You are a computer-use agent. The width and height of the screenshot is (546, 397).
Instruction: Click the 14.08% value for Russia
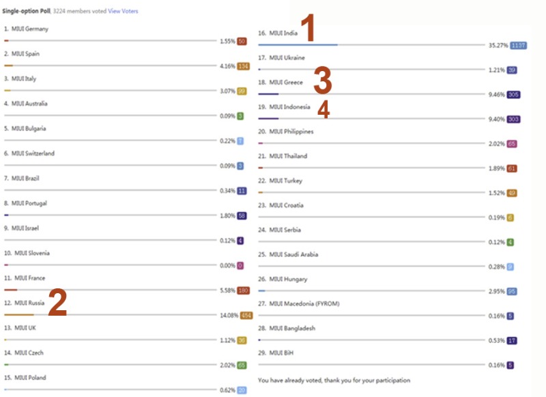pyautogui.click(x=229, y=316)
